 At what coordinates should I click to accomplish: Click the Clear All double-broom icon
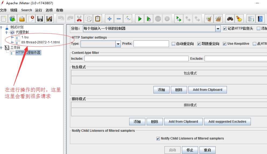(218, 19)
